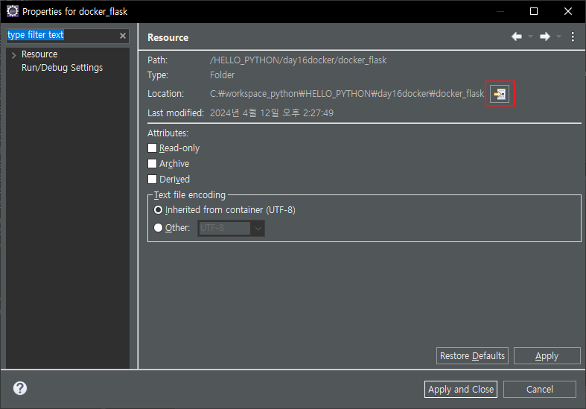This screenshot has height=409, width=586.
Task: Click the Restore Defaults button
Action: click(472, 355)
